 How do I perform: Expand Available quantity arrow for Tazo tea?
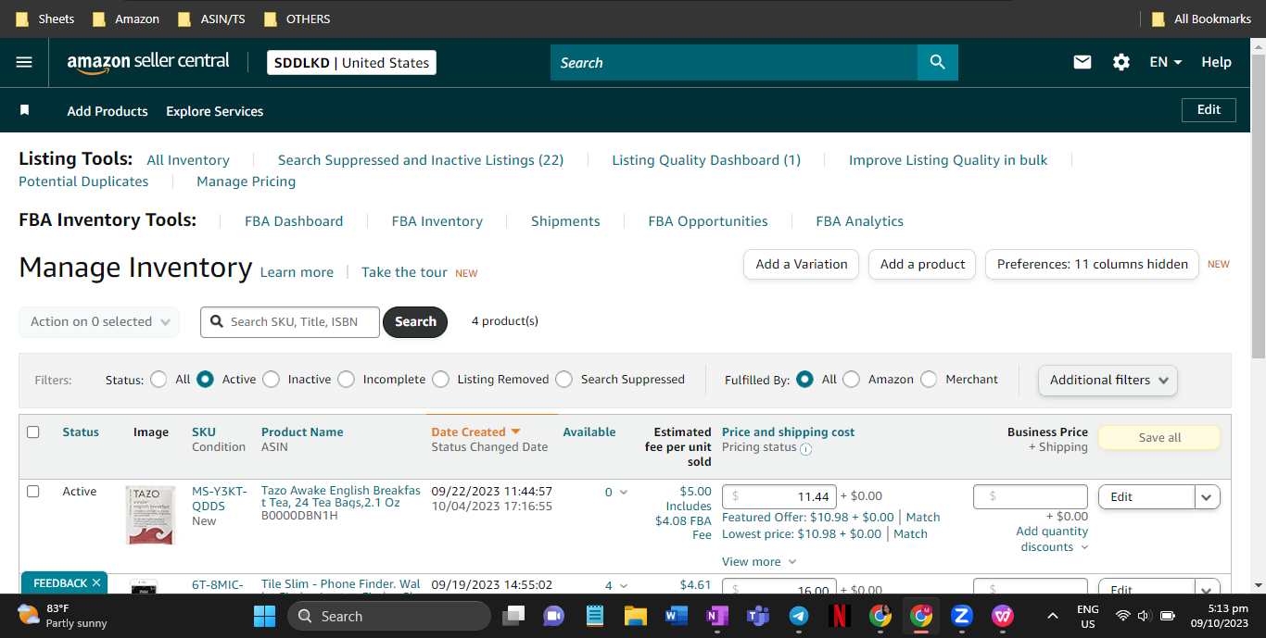[623, 493]
